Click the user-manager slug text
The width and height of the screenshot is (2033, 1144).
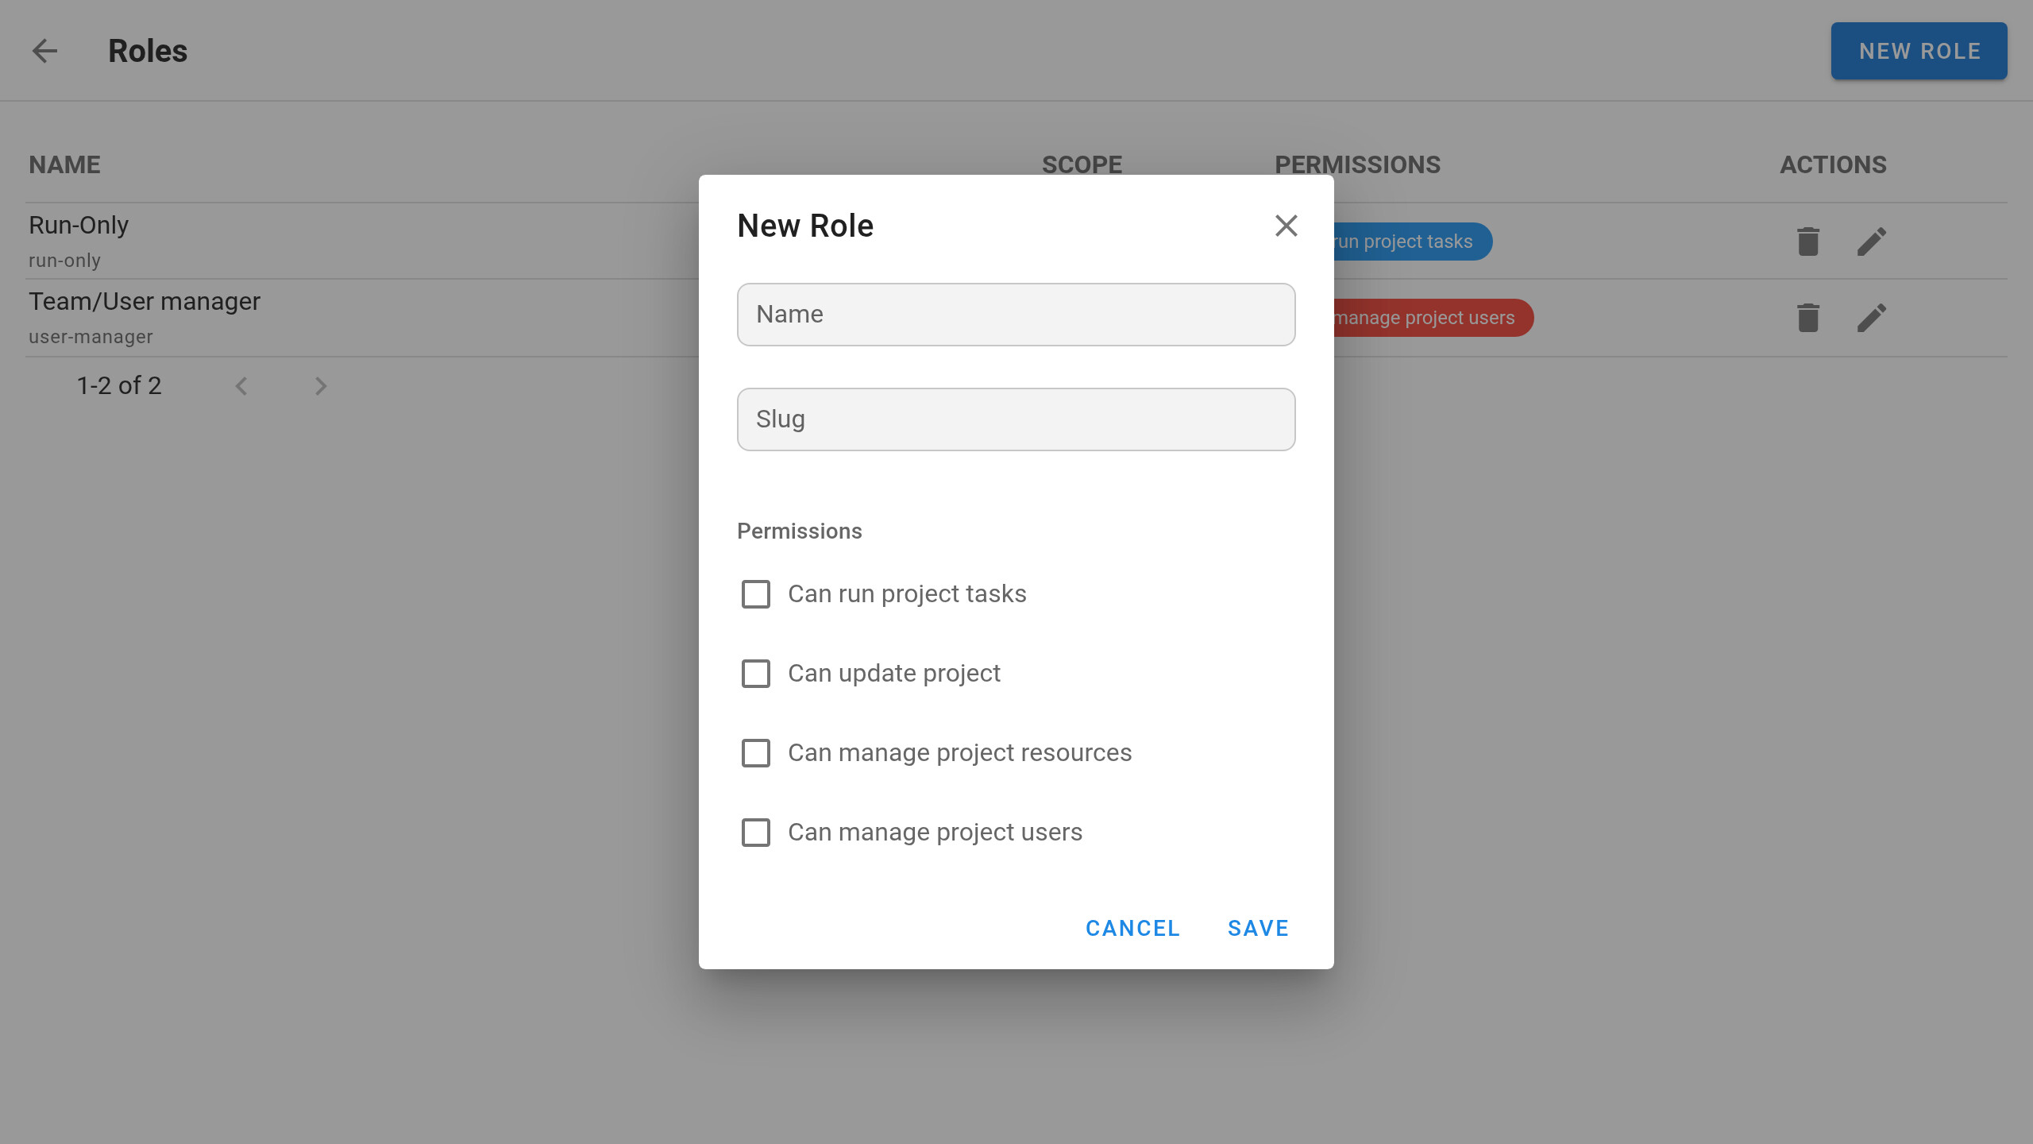click(91, 337)
